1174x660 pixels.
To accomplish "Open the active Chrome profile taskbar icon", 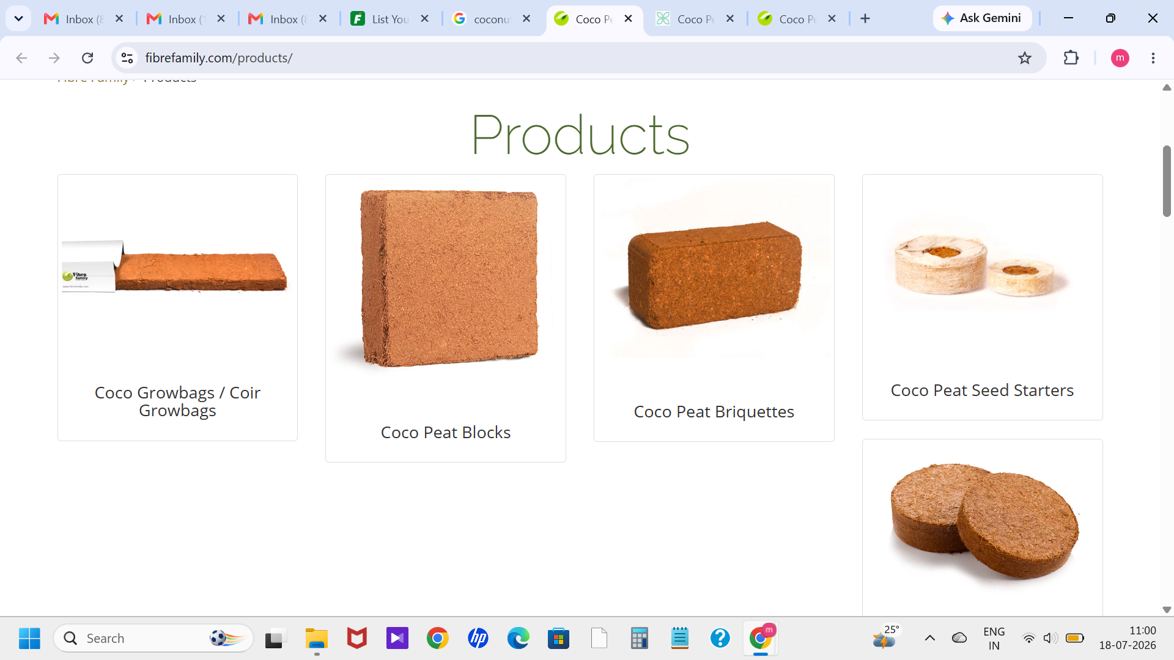I will click(761, 639).
